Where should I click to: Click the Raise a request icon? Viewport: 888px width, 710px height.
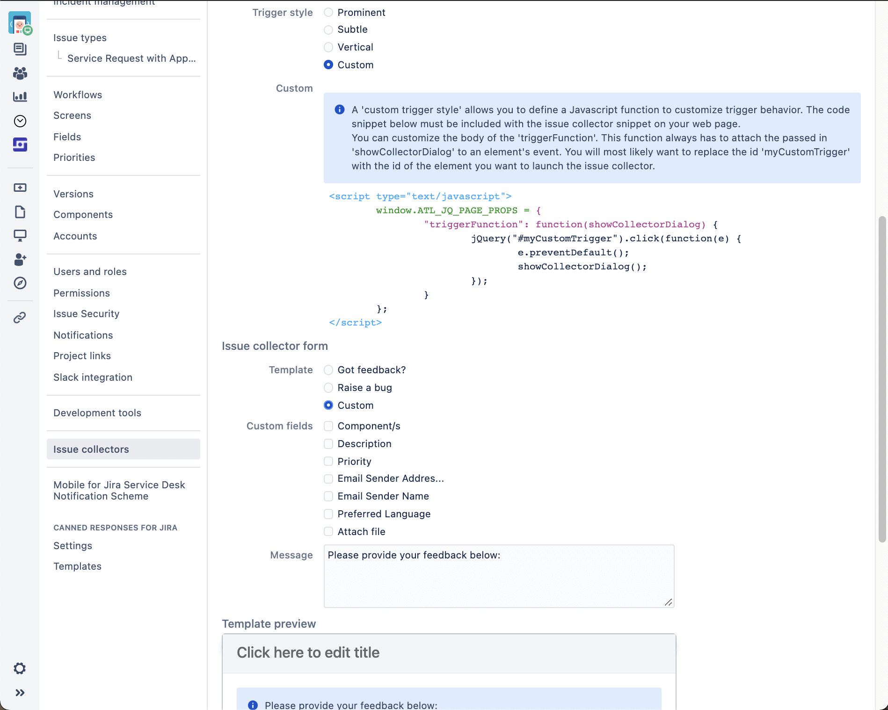(x=20, y=188)
